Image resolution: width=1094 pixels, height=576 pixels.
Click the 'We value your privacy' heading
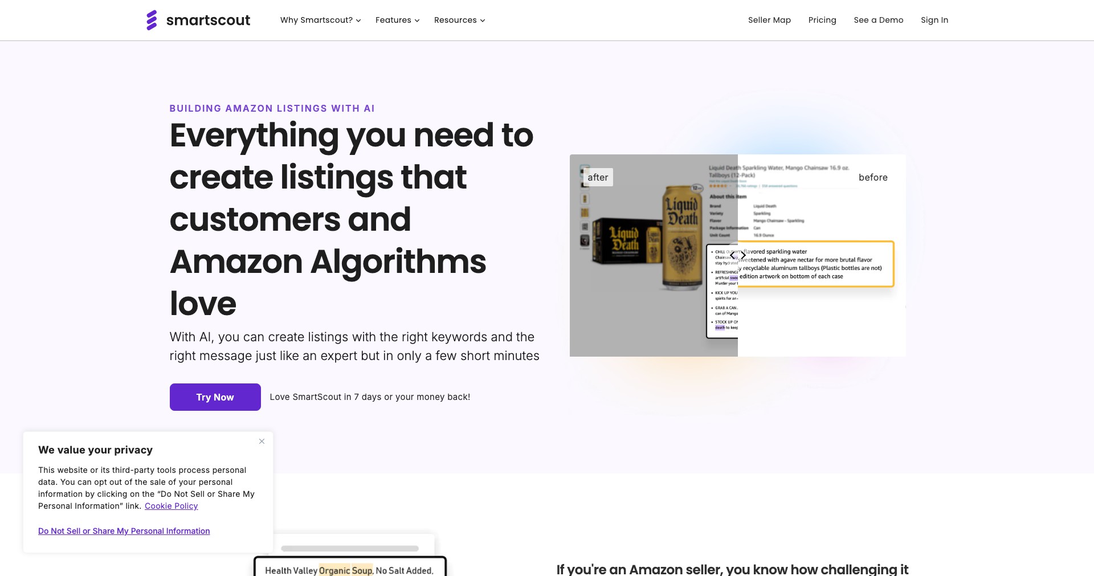coord(95,450)
